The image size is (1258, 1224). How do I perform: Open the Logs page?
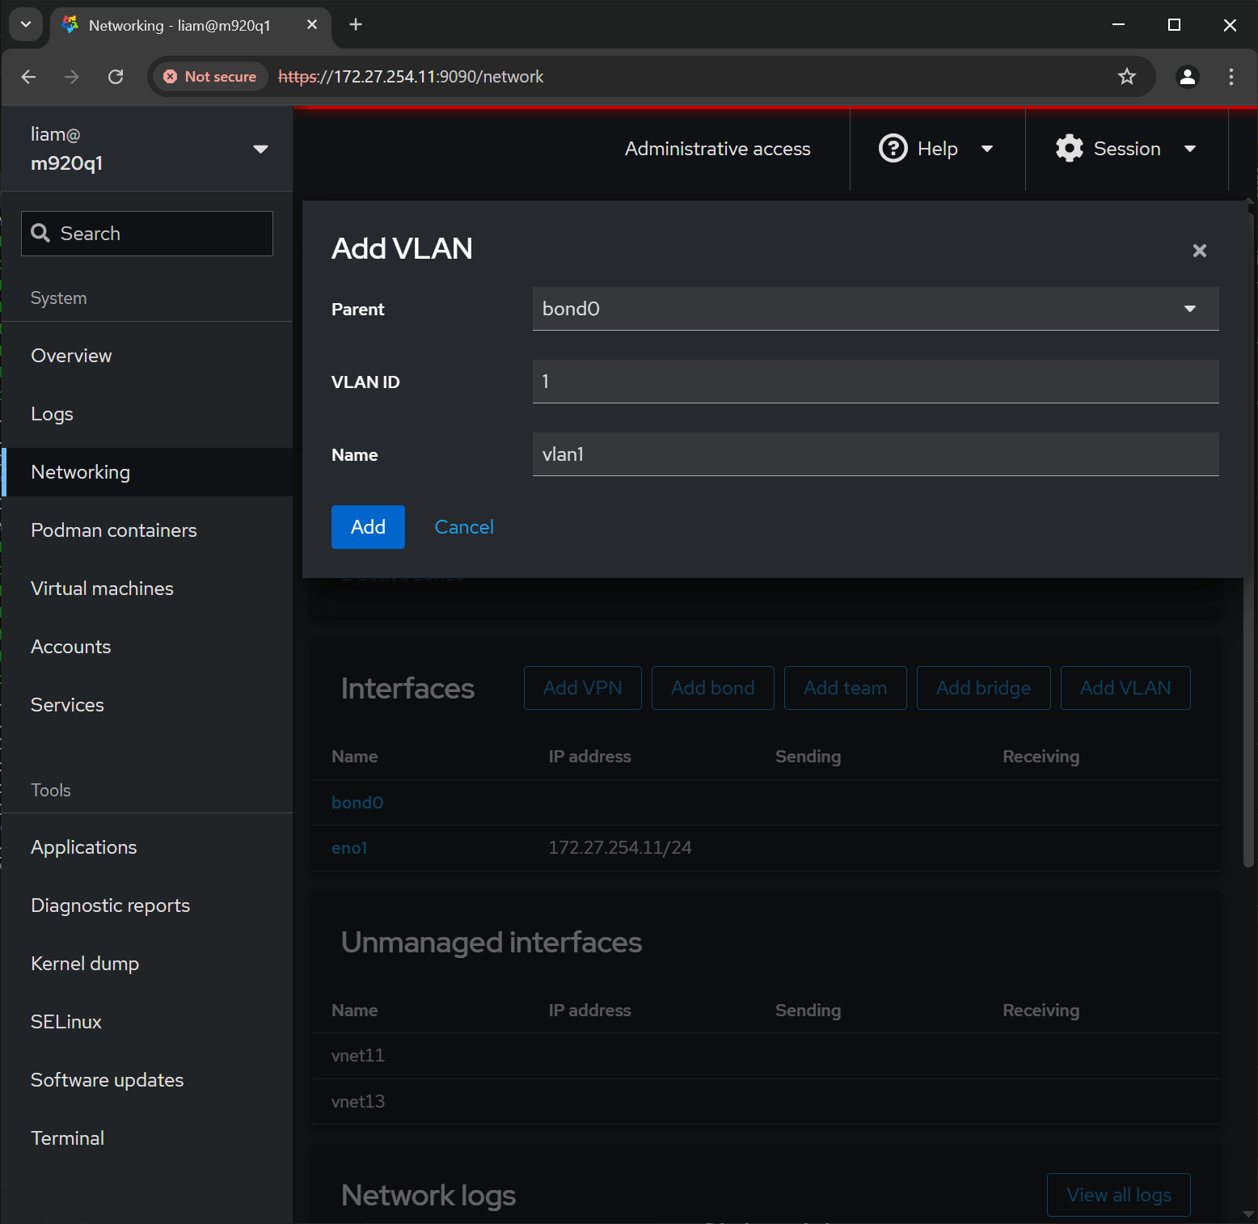pos(147,414)
